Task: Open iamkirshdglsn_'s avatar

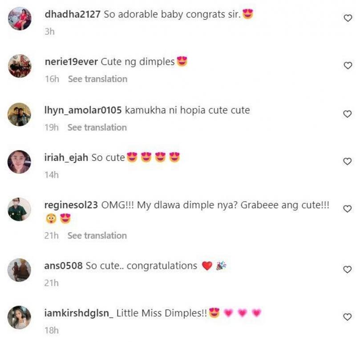Action: click(x=19, y=317)
